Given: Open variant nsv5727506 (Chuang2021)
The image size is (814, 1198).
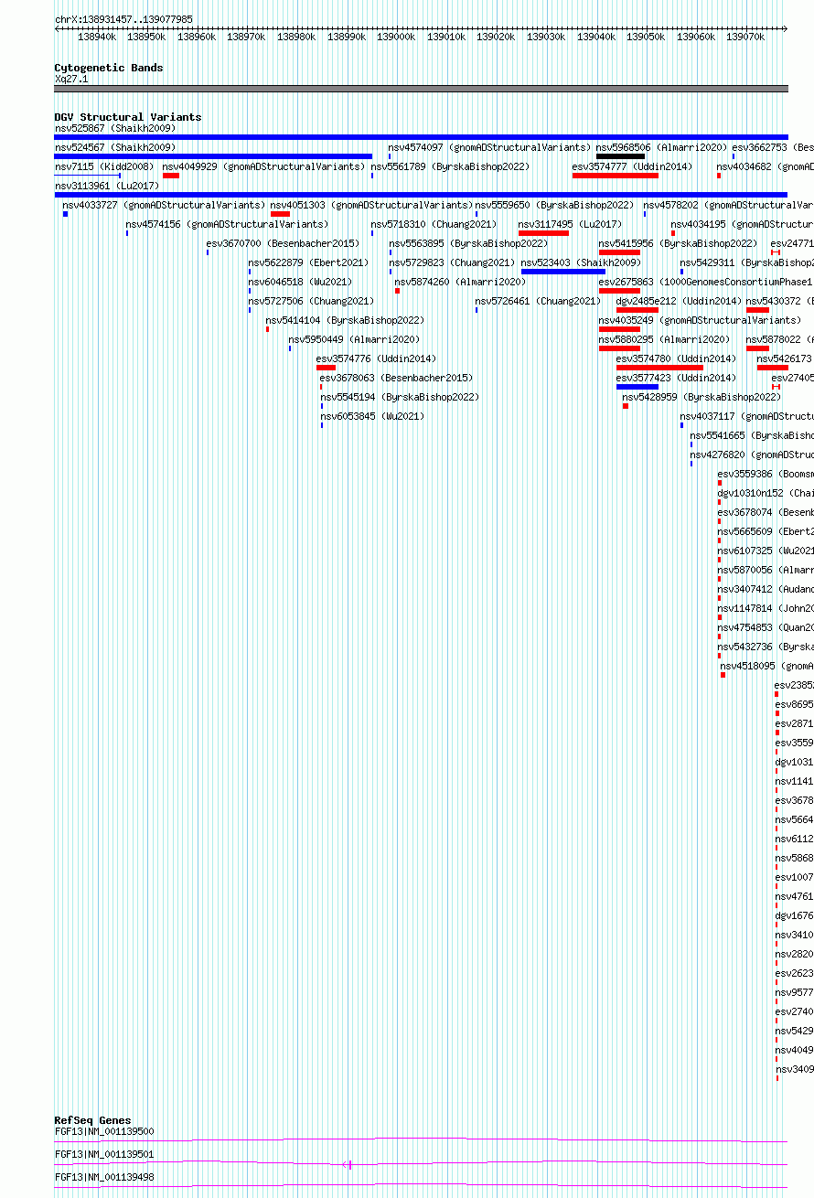Looking at the screenshot, I should [x=312, y=301].
